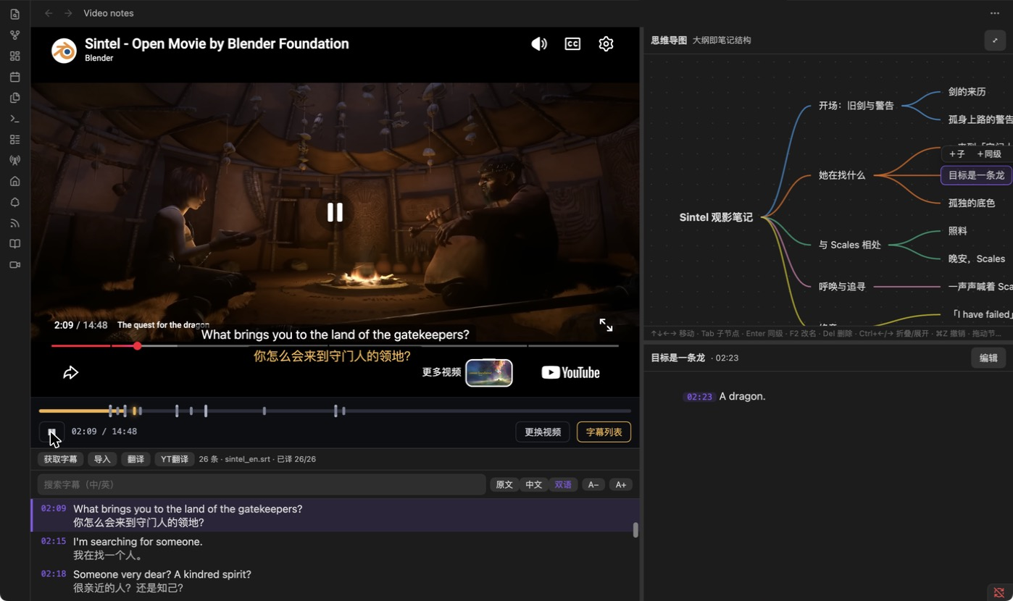Mute the video with the speaker icon
This screenshot has height=601, width=1013.
pyautogui.click(x=539, y=44)
